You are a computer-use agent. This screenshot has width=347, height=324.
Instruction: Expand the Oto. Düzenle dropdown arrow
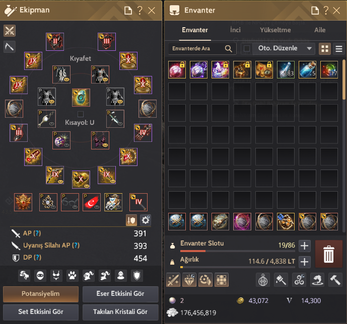pos(309,48)
